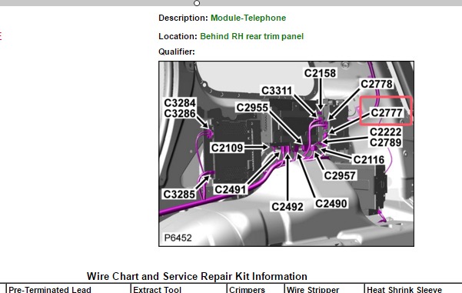Click connector label C2491 in diagram
Screen dimensions: 462x293
click(x=230, y=189)
